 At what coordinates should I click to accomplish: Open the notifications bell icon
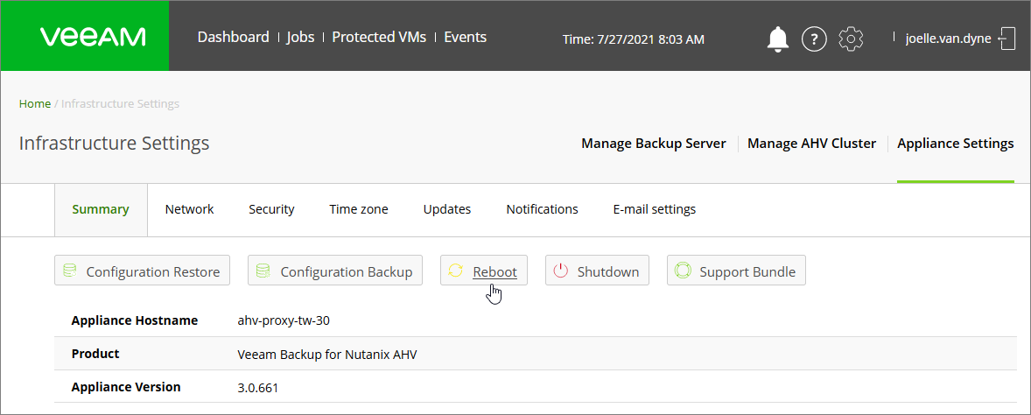point(778,39)
